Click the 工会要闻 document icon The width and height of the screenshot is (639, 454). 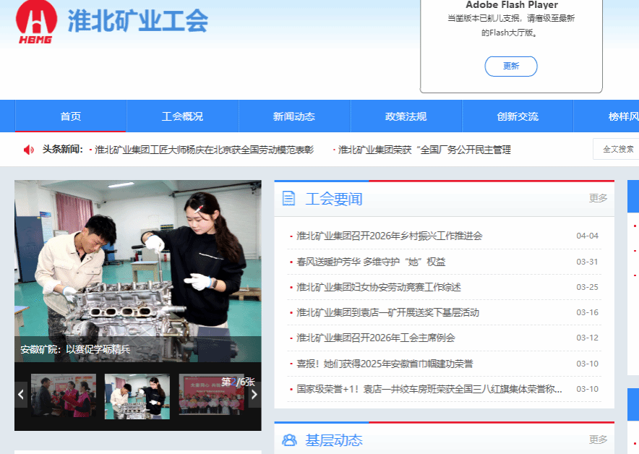click(x=289, y=199)
